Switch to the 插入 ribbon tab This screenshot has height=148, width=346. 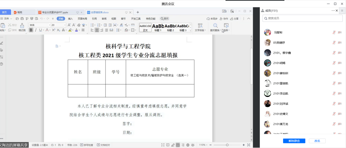[70, 19]
